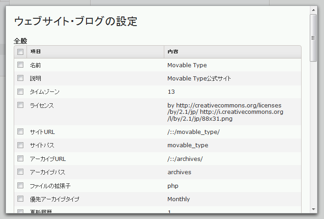Check the アーカイブURL checkbox
The height and width of the screenshot is (219, 324).
pos(20,159)
